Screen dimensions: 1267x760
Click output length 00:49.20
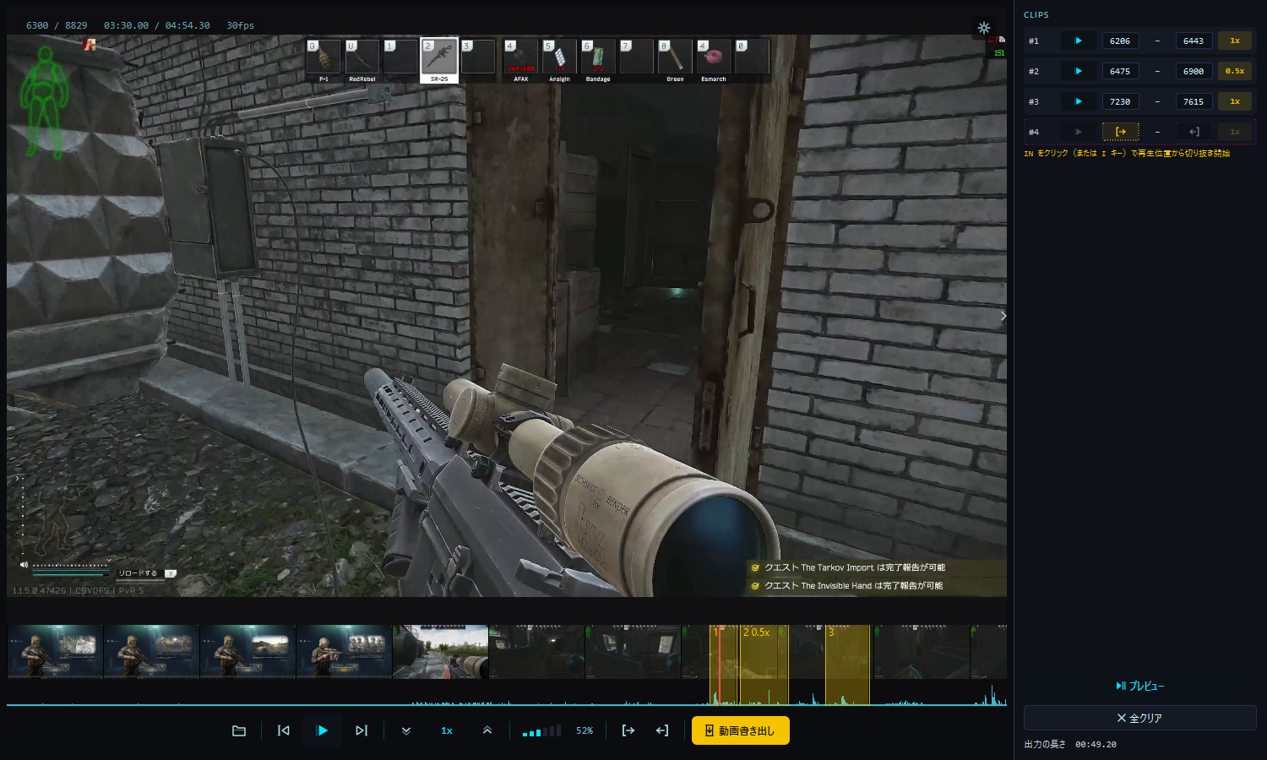click(1096, 745)
